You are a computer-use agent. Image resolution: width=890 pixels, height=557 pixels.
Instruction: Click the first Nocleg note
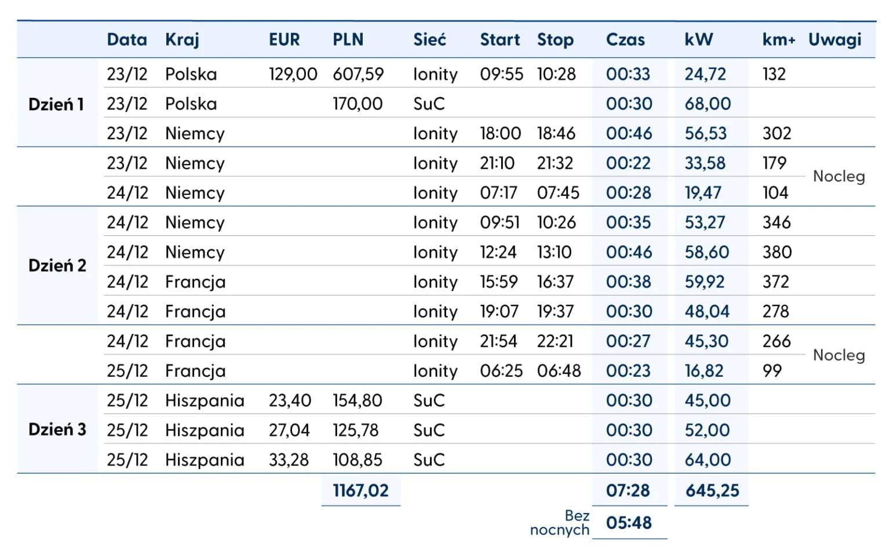pos(838,176)
